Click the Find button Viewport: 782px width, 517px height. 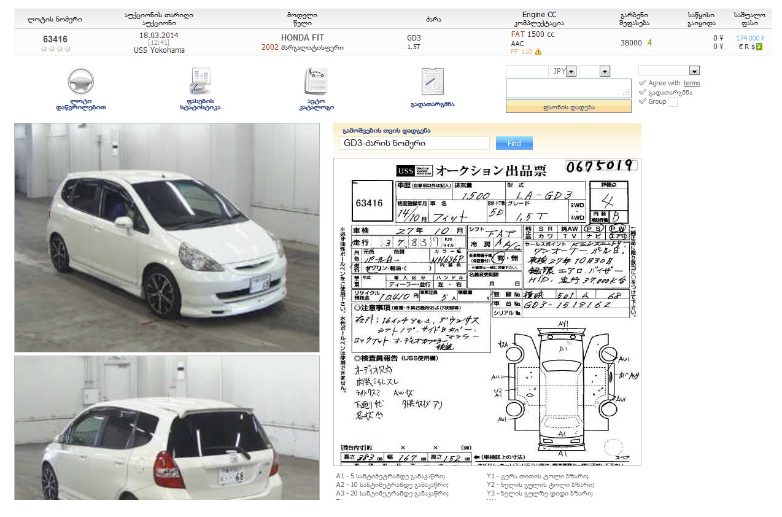tap(514, 143)
